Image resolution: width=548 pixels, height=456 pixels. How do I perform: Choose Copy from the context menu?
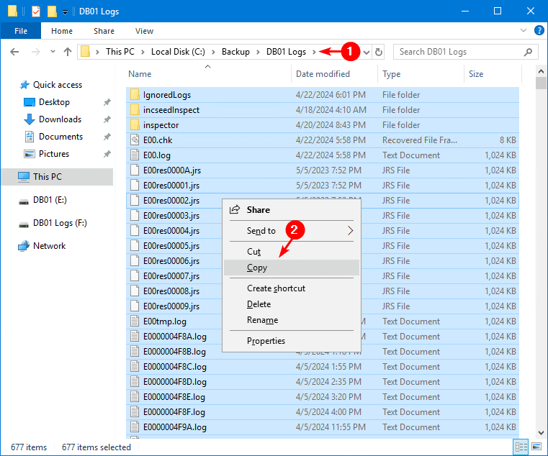(257, 268)
